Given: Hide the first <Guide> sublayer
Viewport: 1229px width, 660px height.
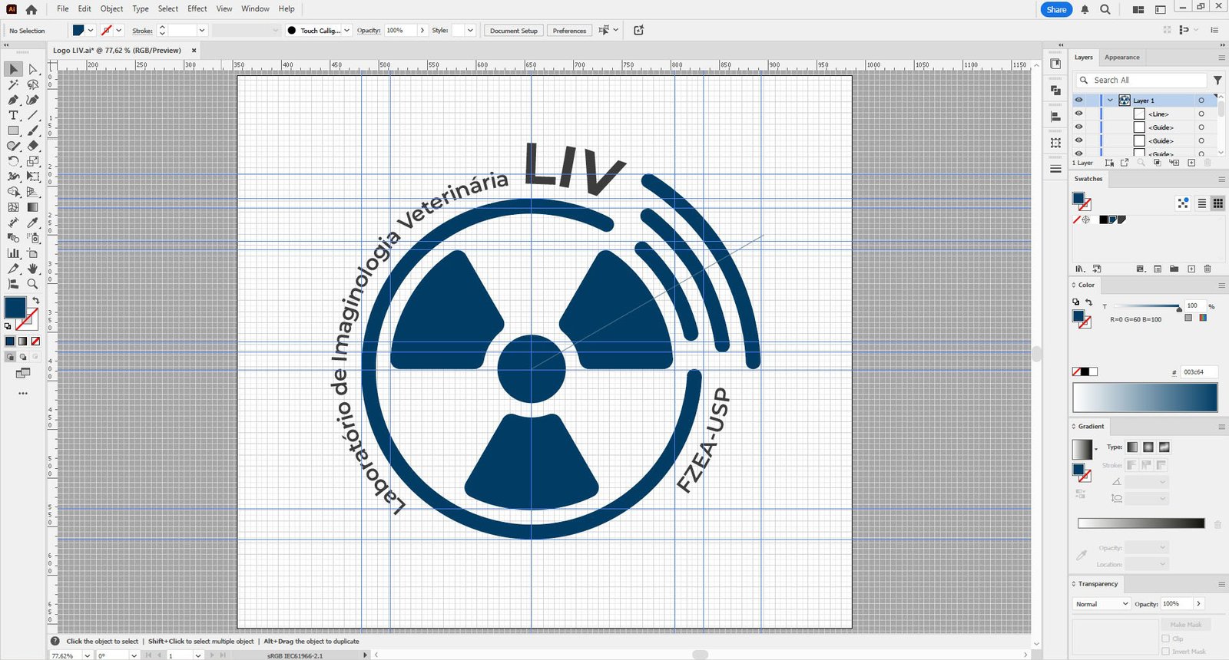Looking at the screenshot, I should pyautogui.click(x=1078, y=127).
